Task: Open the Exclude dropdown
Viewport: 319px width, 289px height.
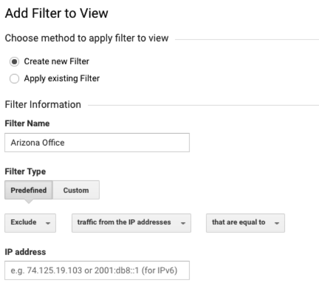Action: (x=30, y=223)
